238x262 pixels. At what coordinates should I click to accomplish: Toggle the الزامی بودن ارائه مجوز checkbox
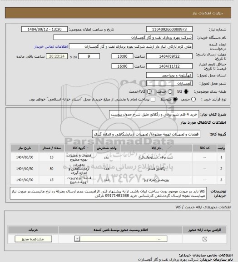pyautogui.click(x=205, y=239)
